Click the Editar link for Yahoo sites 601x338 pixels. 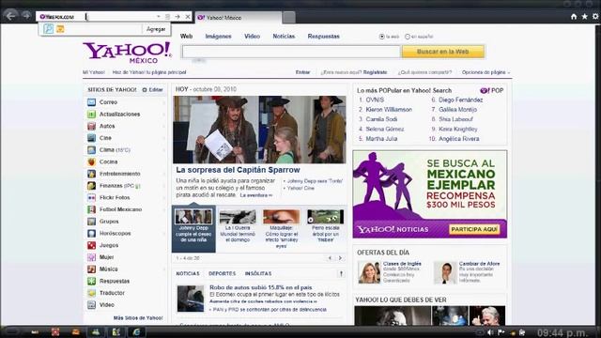153,90
